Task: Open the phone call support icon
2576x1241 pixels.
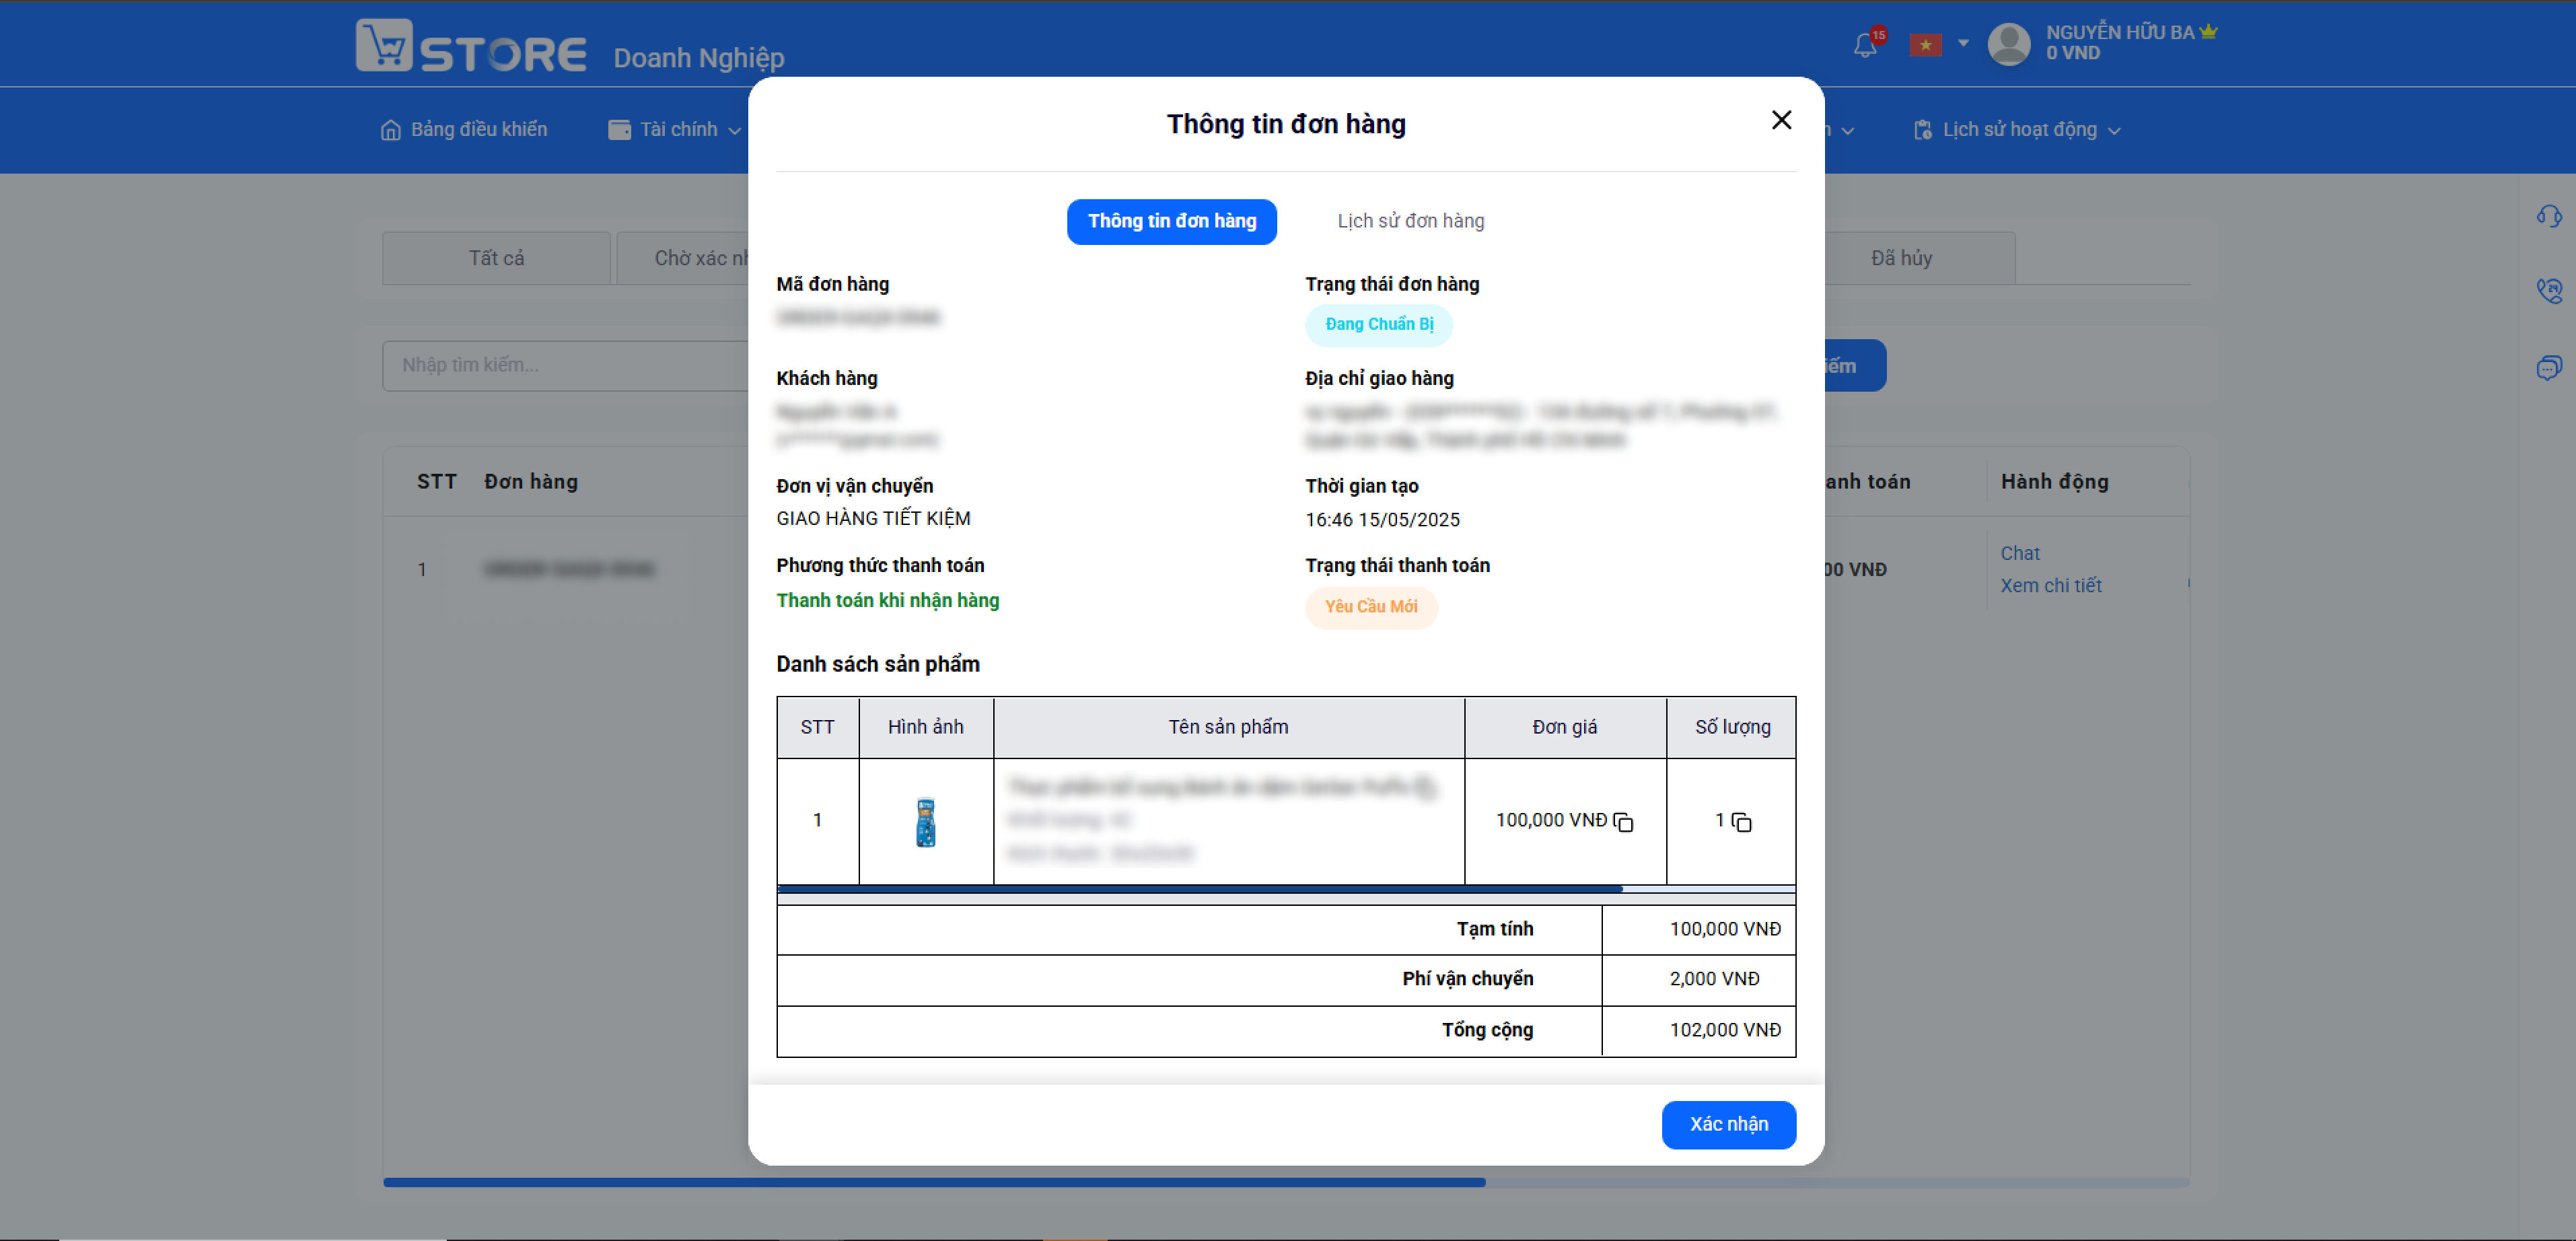Action: (2549, 291)
